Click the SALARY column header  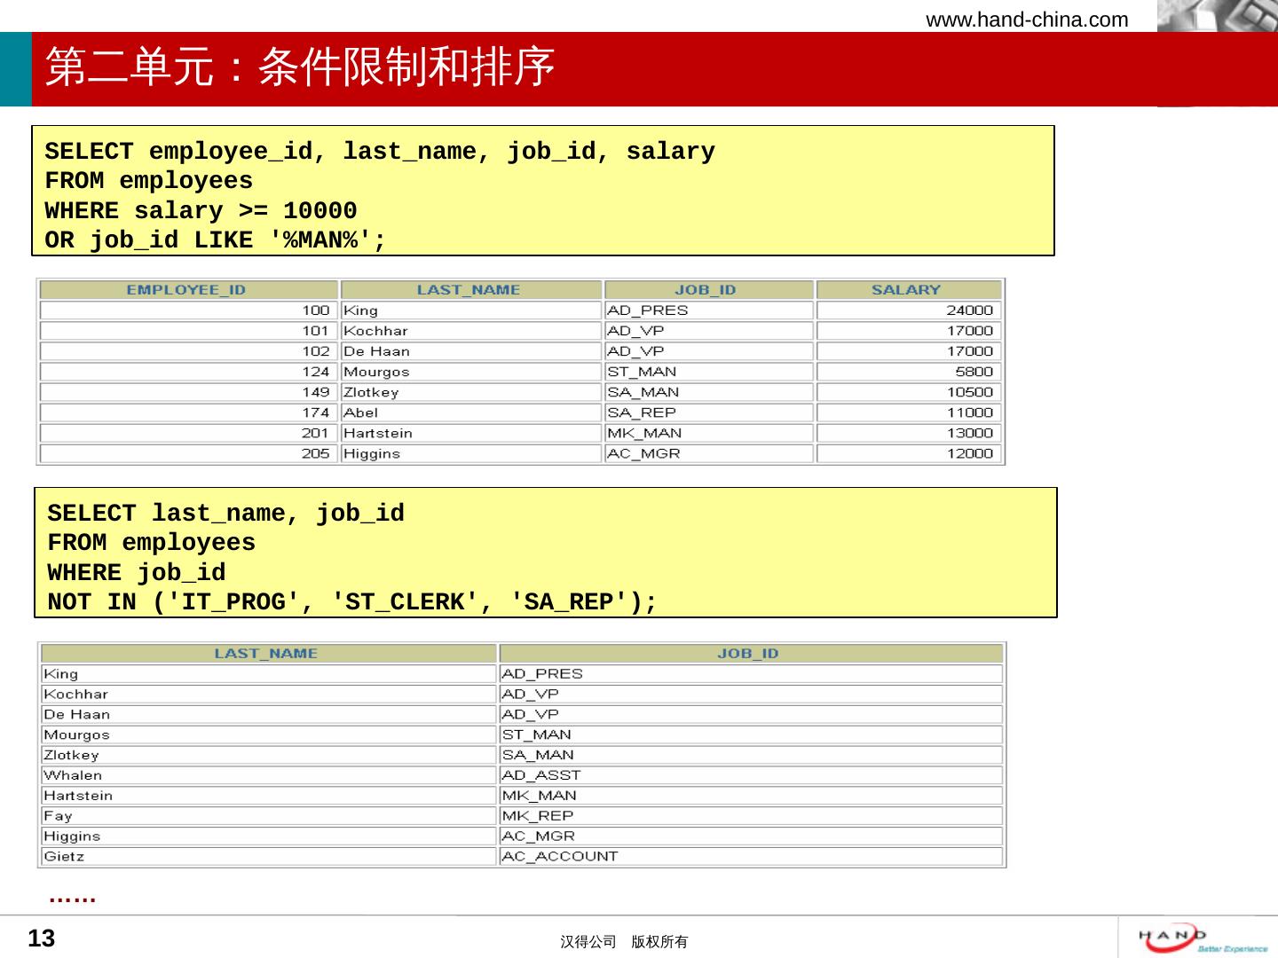coord(909,290)
